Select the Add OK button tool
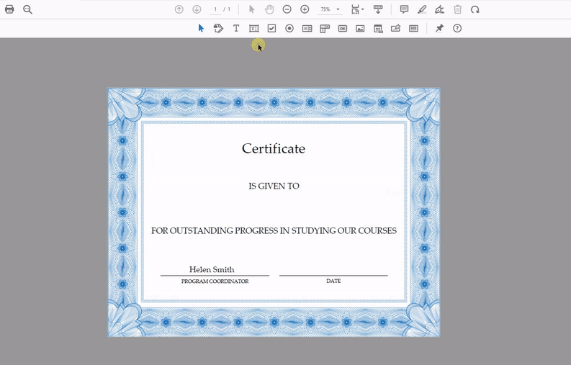 tap(343, 28)
